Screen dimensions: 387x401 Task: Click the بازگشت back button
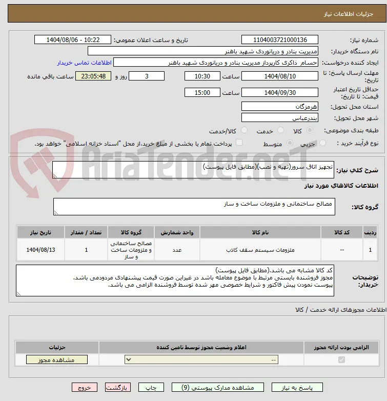(x=117, y=388)
